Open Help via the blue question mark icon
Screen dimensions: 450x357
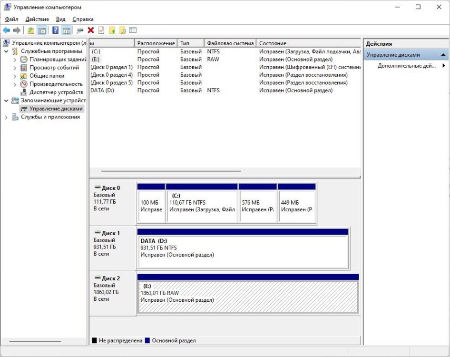(55, 30)
